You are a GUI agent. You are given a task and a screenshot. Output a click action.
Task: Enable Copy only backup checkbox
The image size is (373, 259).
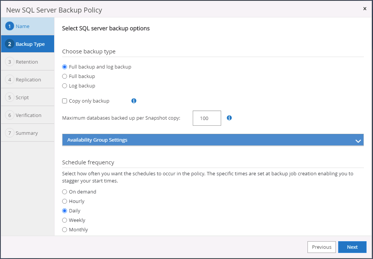coord(65,101)
